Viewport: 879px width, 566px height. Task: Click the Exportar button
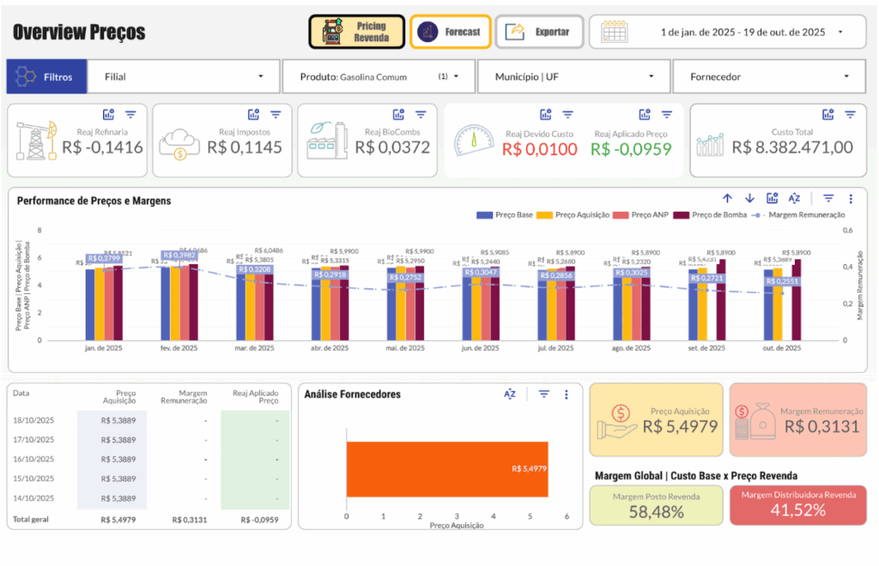[539, 32]
